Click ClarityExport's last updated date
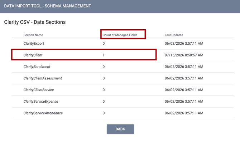The height and width of the screenshot is (142, 240). click(x=184, y=44)
